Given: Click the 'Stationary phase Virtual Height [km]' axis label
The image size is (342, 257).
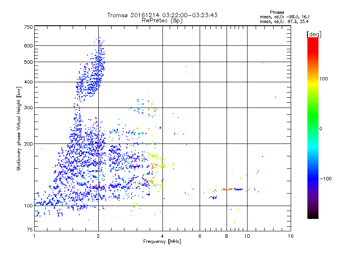Looking at the screenshot, I should [18, 129].
